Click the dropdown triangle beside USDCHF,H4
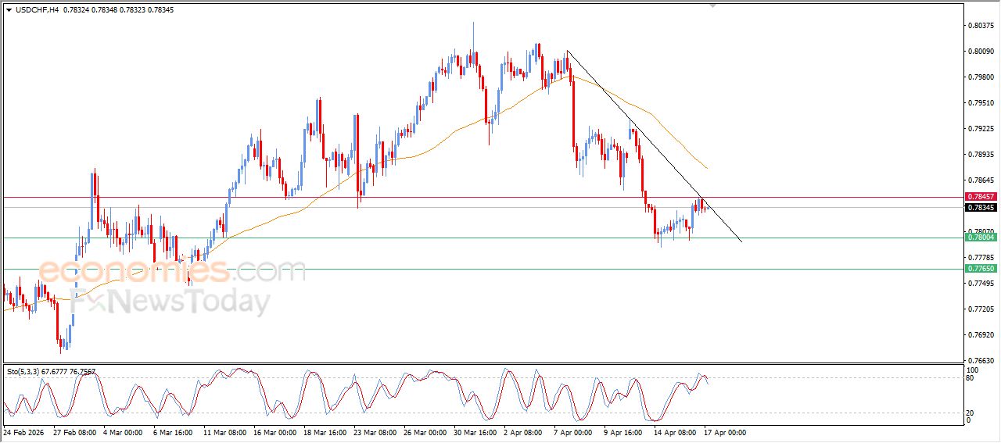This screenshot has width=1001, height=443. click(9, 9)
